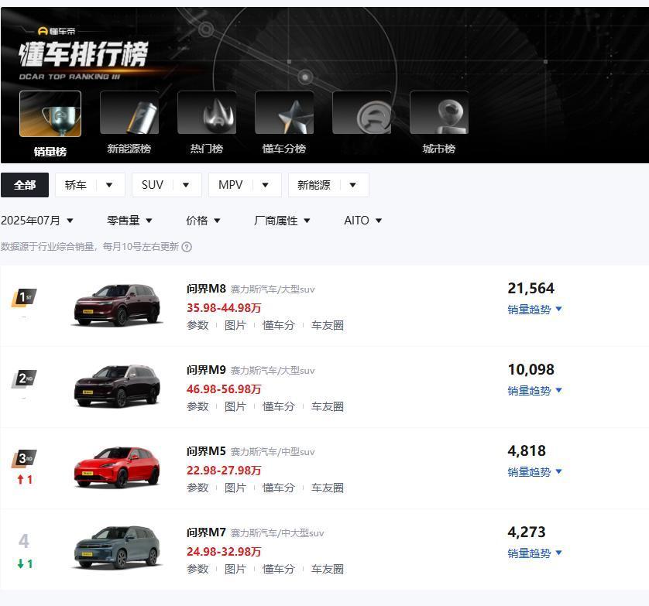The width and height of the screenshot is (649, 606).
Task: Expand the 新能源 dropdown arrow
Action: [352, 185]
